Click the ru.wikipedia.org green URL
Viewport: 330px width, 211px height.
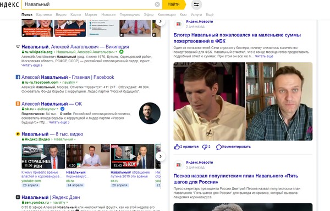coord(38,52)
